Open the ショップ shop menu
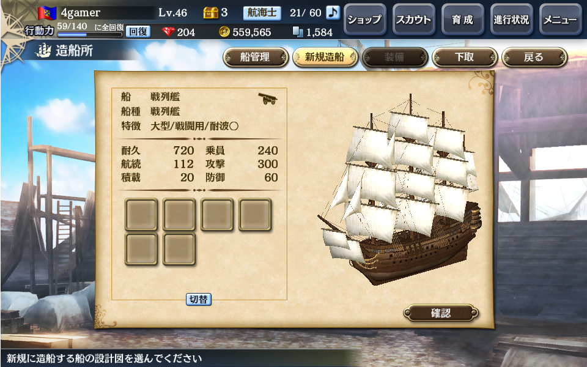587x367 pixels. pos(364,20)
